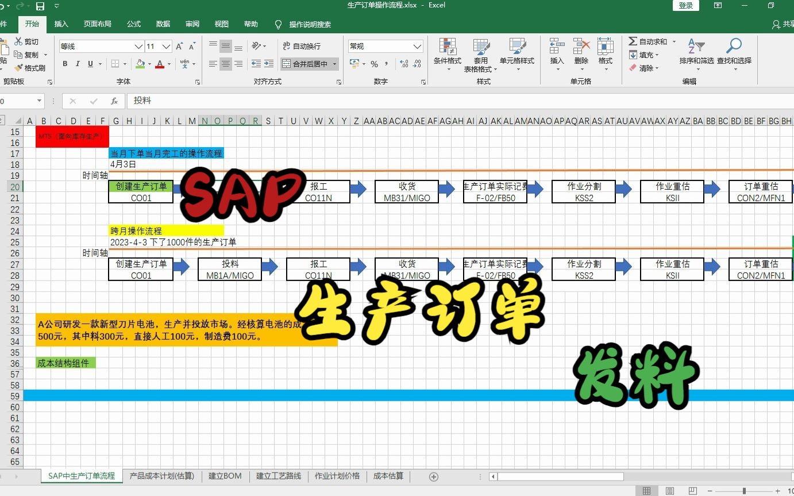794x496 pixels.
Task: Open Find & Select (查找和选择)
Action: coord(734,55)
